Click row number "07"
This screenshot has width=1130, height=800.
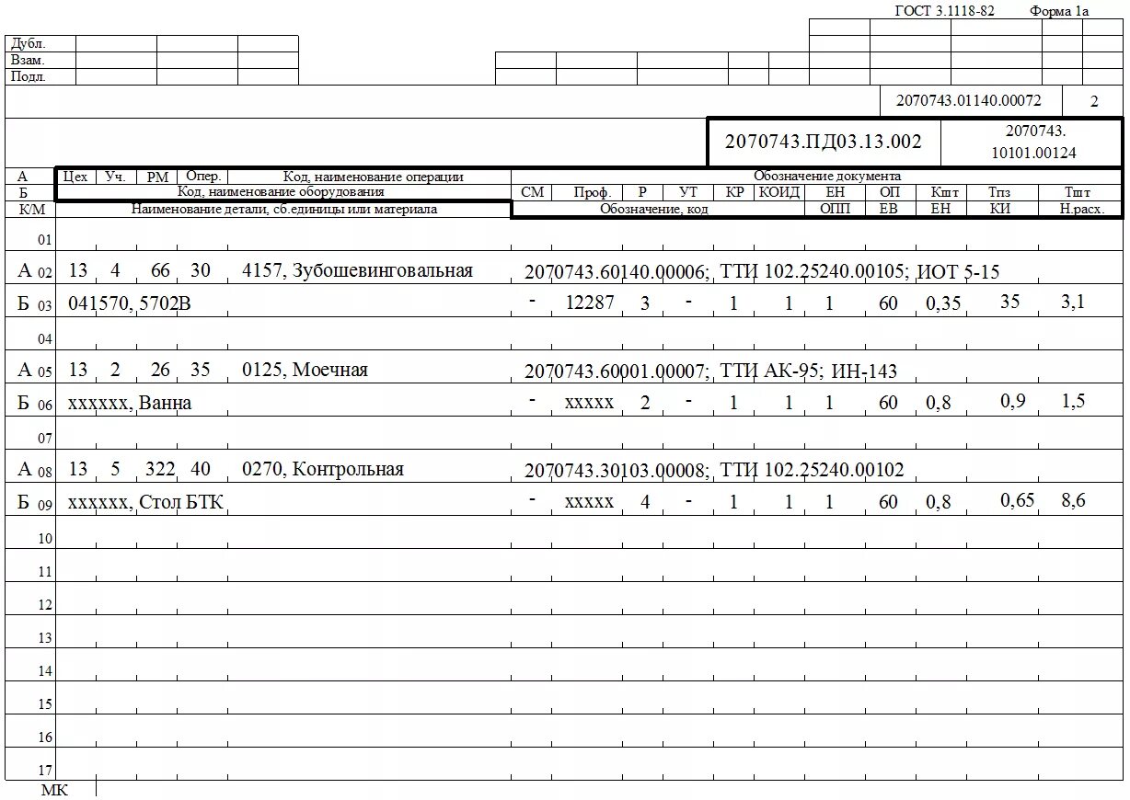46,440
